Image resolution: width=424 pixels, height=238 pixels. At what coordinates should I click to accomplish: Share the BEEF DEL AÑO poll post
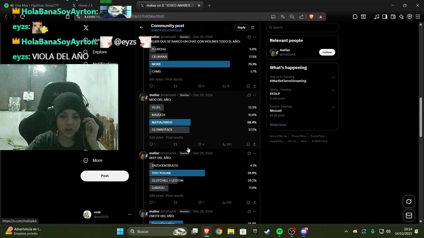point(254,203)
